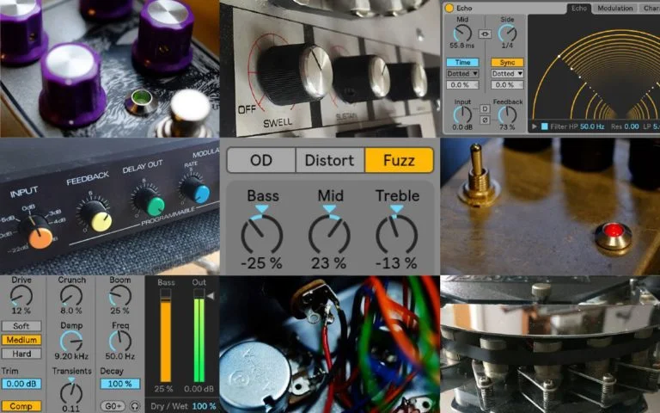Click the Dry / Wet 100 % value
The height and width of the screenshot is (413, 660).
click(204, 406)
